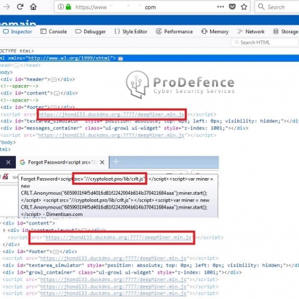Select the div id="textarea_simulator" row in the lower panel
This screenshot has width=299, height=299.
(151, 265)
